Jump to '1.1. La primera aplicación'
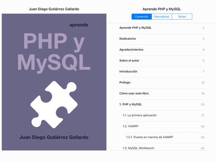The width and height of the screenshot is (216, 162). (x=163, y=116)
